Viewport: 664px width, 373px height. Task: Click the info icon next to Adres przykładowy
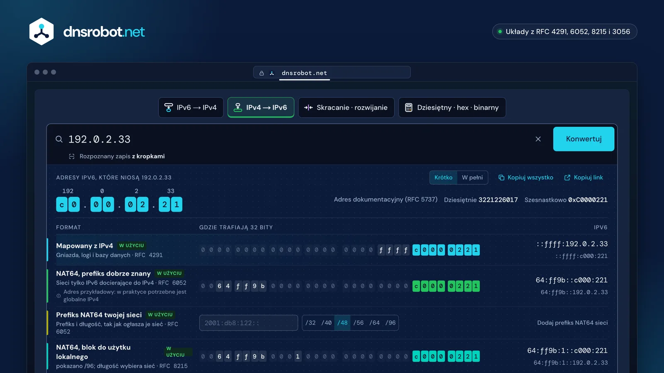59,295
